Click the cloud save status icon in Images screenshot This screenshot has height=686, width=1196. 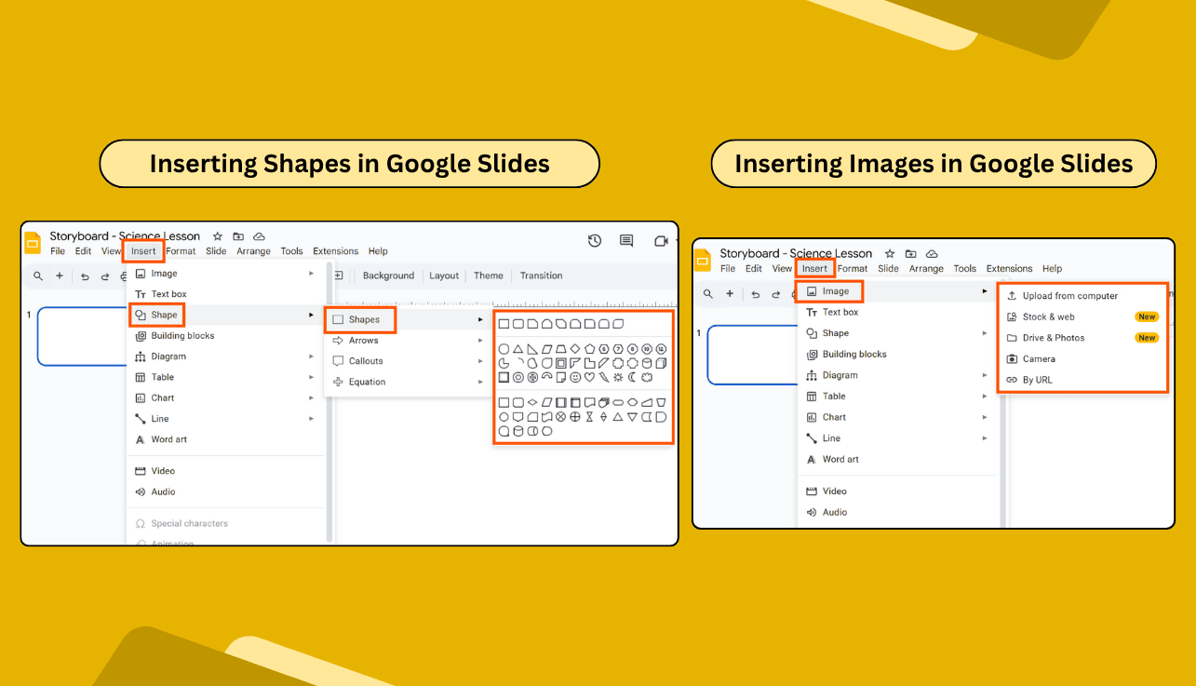coord(932,253)
